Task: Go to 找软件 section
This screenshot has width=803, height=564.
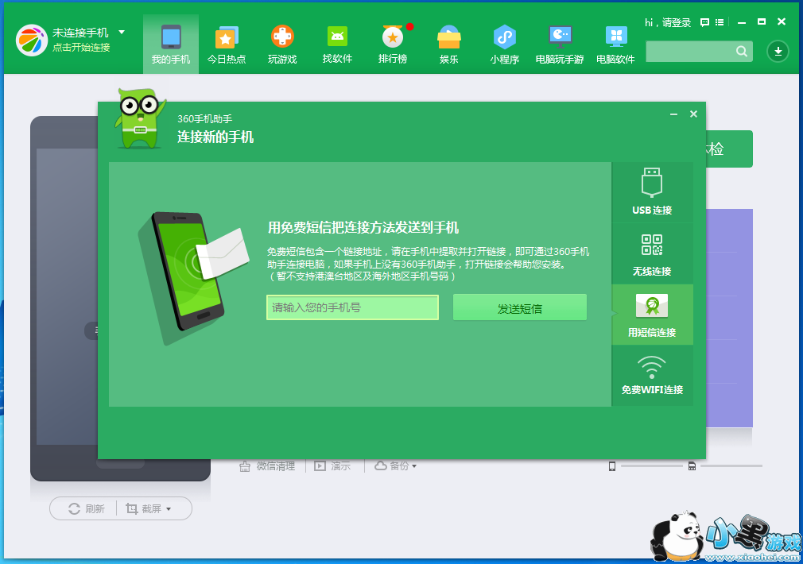Action: pyautogui.click(x=337, y=44)
